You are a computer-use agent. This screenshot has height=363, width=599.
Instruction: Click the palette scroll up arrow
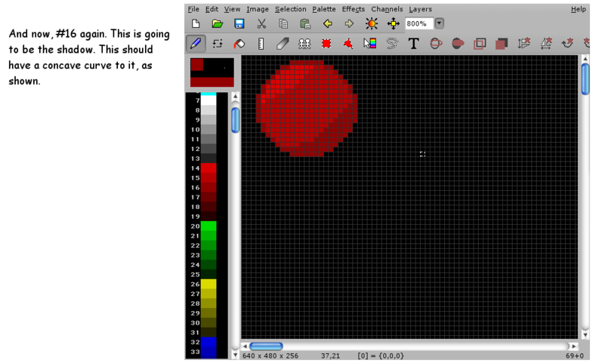234,97
